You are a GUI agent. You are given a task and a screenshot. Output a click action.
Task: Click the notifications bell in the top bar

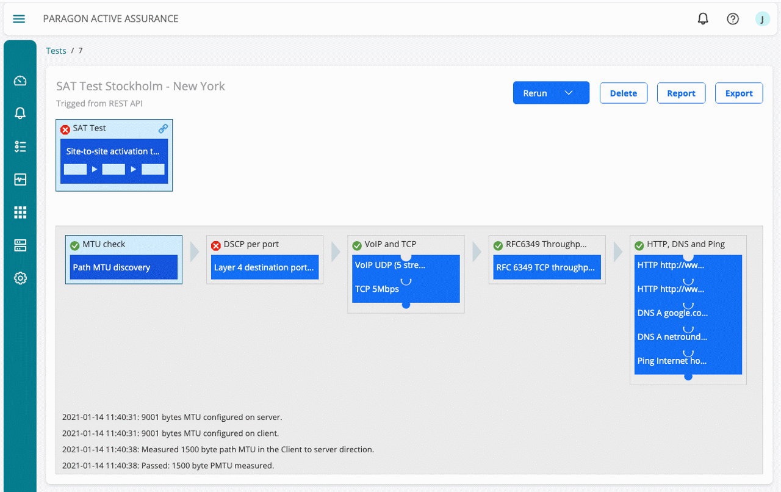tap(702, 18)
